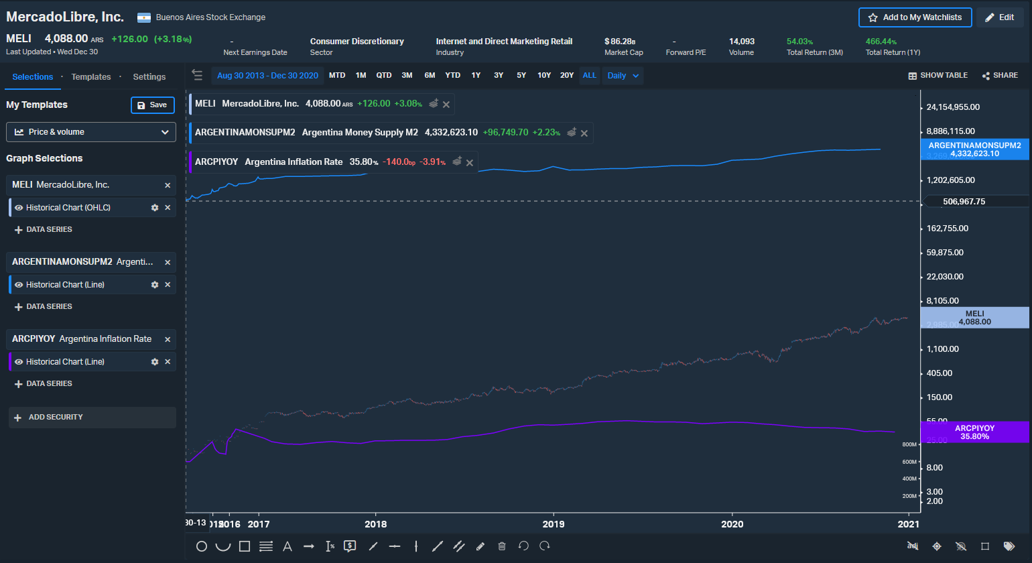The image size is (1032, 563).
Task: Click Add to My Watchlists
Action: point(915,17)
